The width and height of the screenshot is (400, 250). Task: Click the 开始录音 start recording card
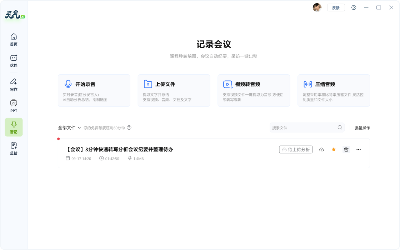tap(94, 90)
